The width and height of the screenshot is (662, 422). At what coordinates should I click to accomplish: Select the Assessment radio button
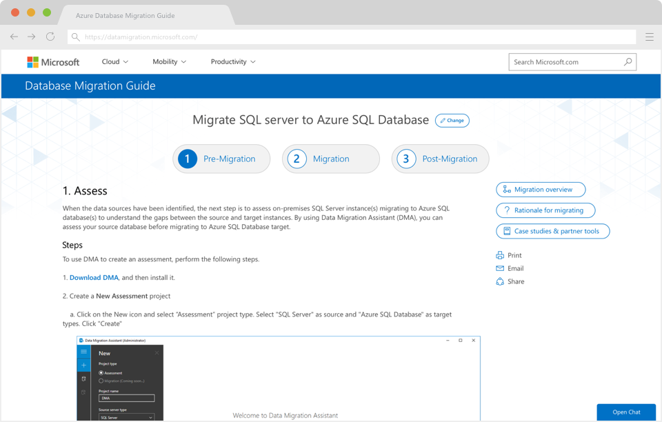point(101,373)
